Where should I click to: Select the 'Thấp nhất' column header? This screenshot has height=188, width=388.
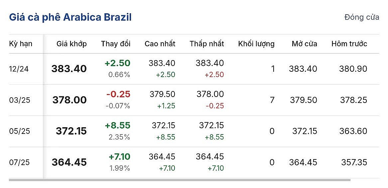207,44
